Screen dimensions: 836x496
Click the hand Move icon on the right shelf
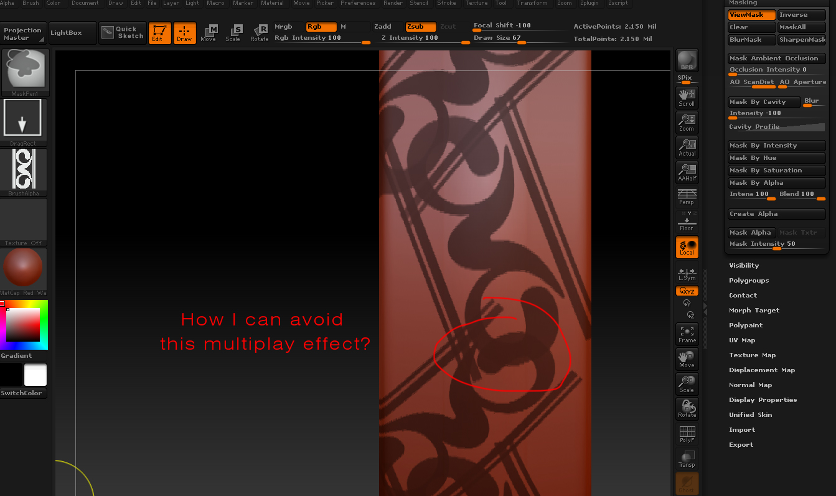pos(687,359)
